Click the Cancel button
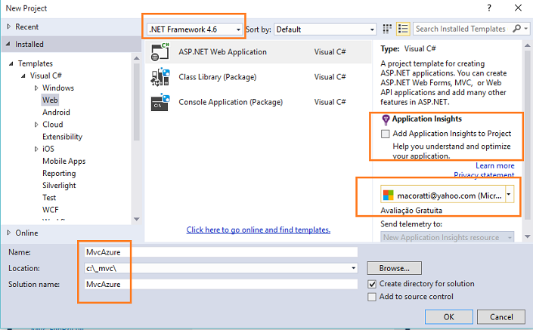The image size is (533, 330). [501, 316]
